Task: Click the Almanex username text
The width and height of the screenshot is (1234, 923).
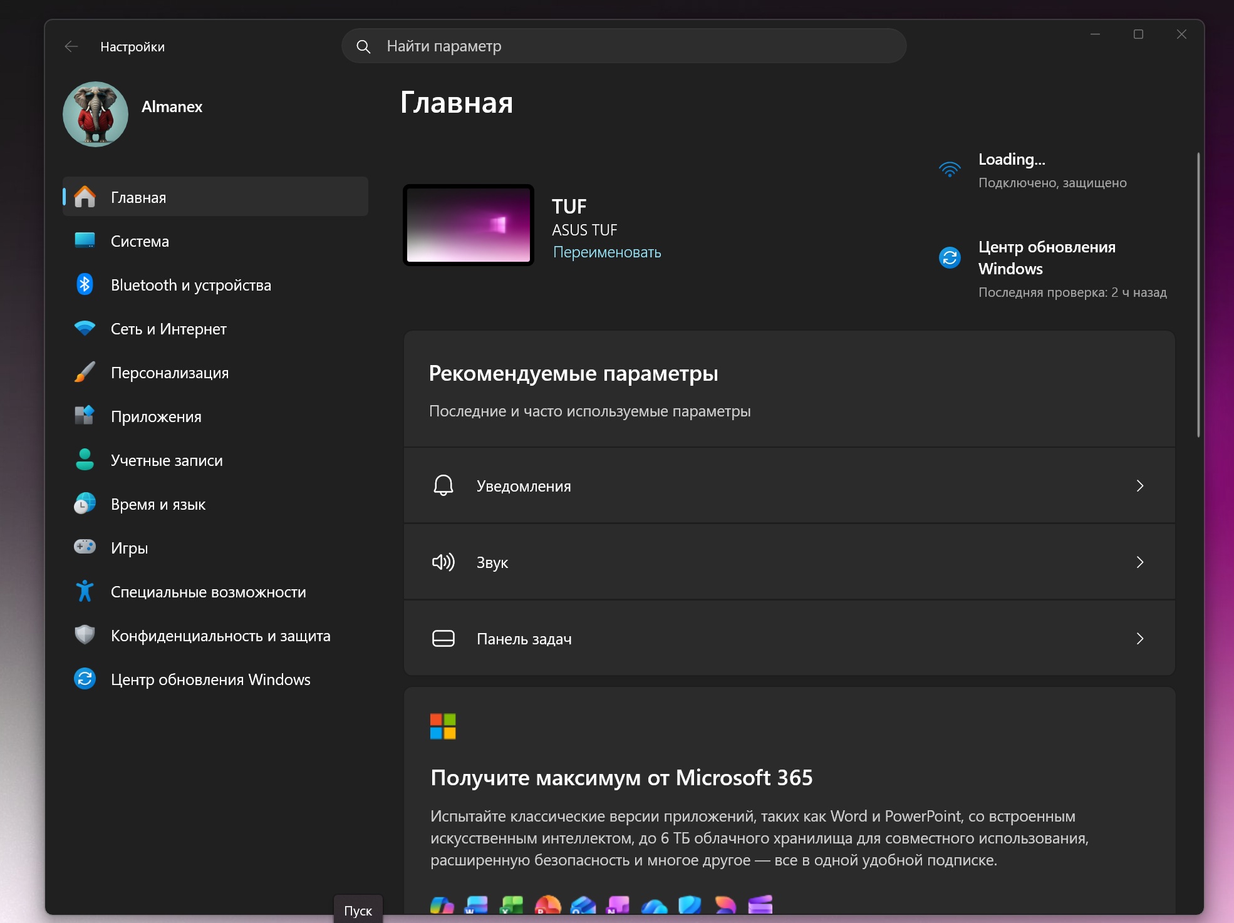Action: pos(172,107)
